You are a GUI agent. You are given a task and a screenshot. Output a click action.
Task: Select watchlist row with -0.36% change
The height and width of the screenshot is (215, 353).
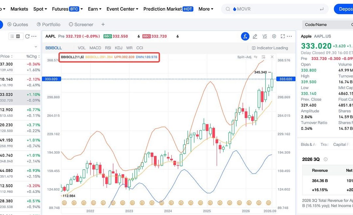(x=20, y=67)
